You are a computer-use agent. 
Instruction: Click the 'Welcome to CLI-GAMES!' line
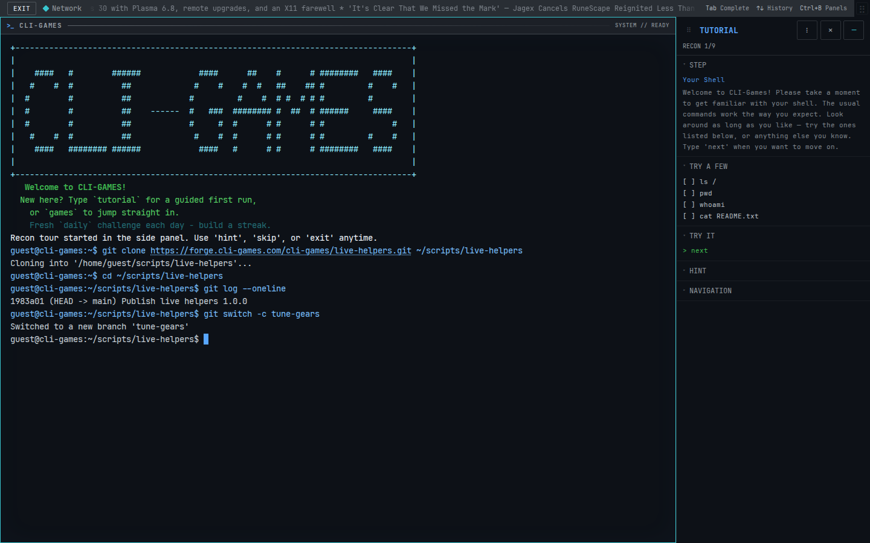tap(76, 188)
